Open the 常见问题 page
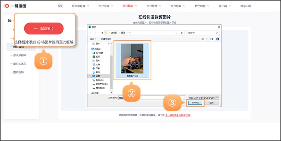 (x=245, y=6)
